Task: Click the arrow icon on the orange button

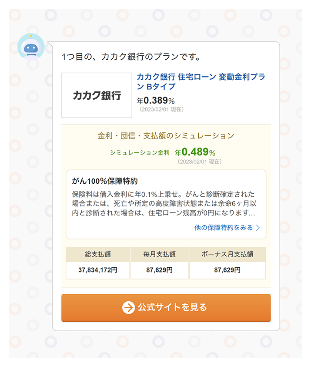Action: [x=128, y=307]
